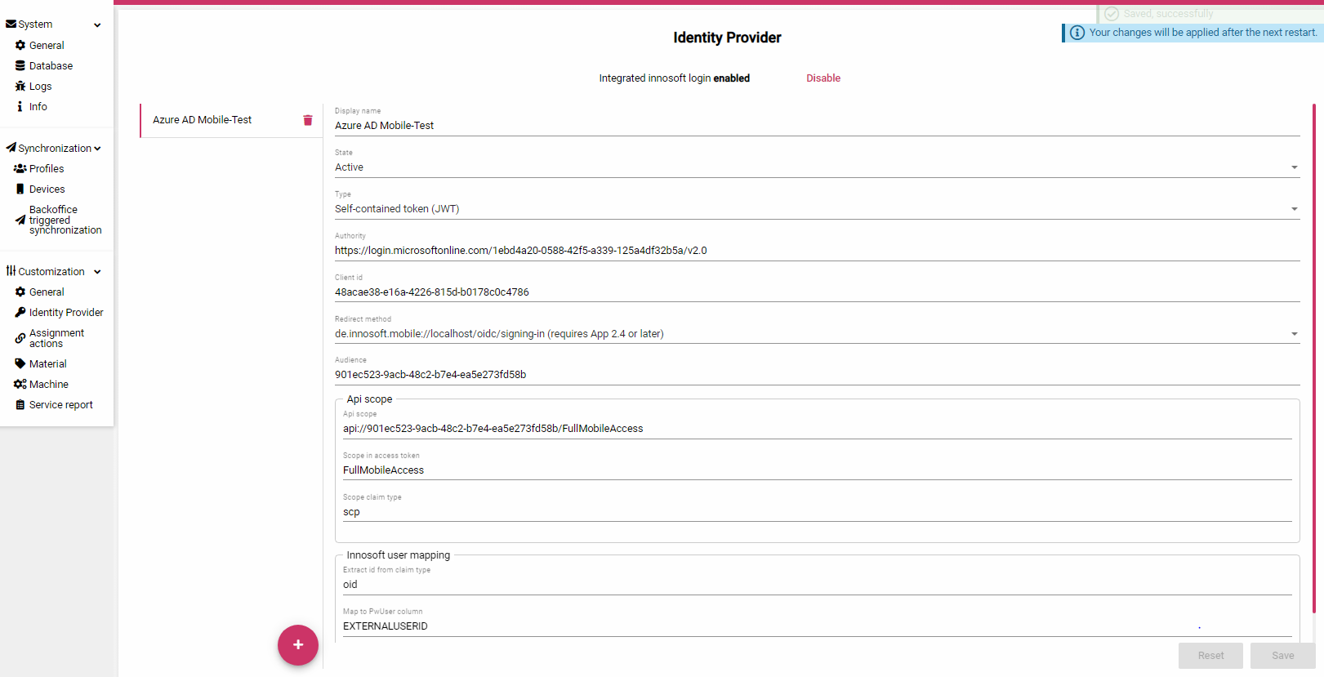Viewport: 1324px width, 677px height.
Task: Open the Devices menu item
Action: pos(47,189)
